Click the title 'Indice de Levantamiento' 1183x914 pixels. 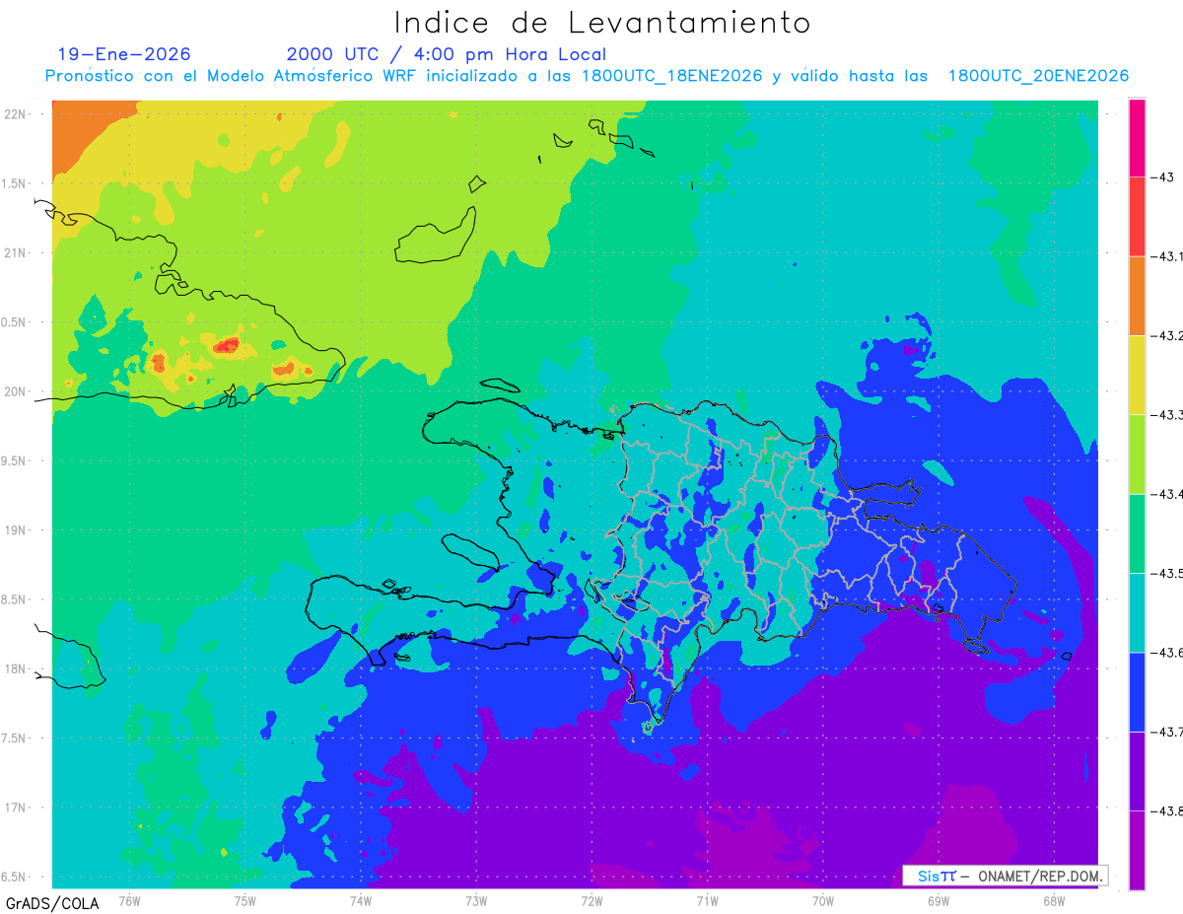[602, 22]
